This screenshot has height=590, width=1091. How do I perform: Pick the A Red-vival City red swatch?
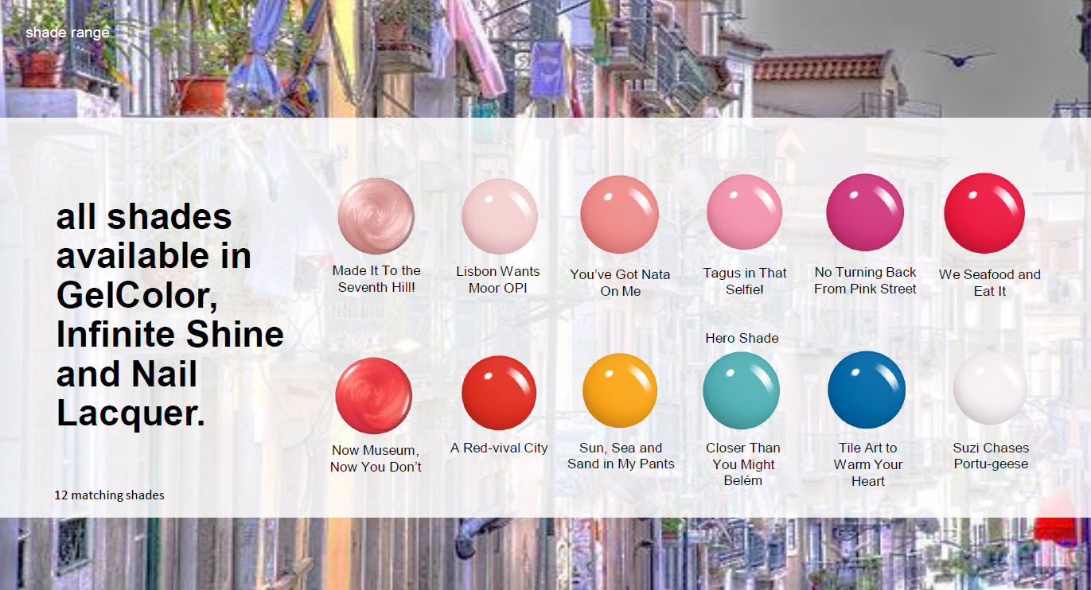click(x=499, y=393)
